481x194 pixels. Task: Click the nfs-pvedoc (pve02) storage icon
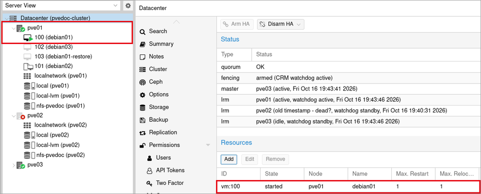click(29, 155)
